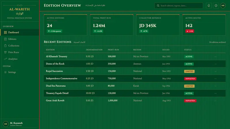Viewport: 230px width, 129px height.
Task: Click the +14.2% change badge
Action: click(x=98, y=31)
